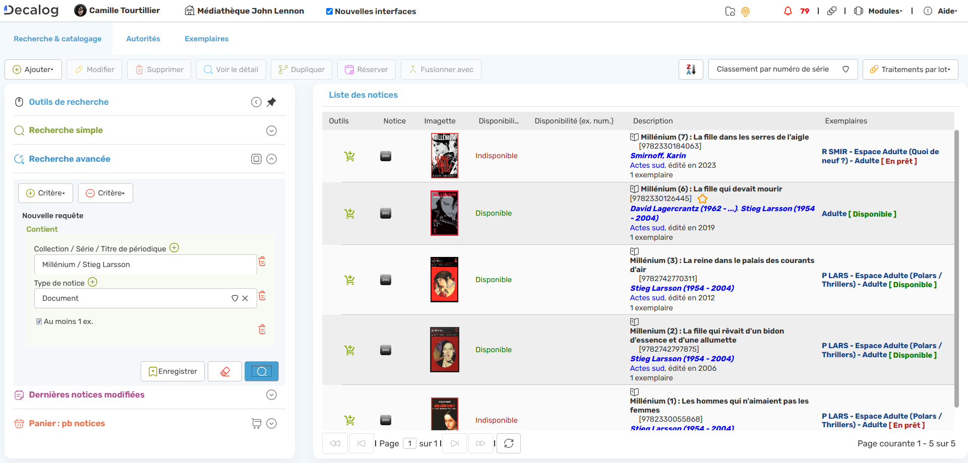Click the star icon on Millénium 6
Screen dimensions: 968x463
tap(702, 199)
